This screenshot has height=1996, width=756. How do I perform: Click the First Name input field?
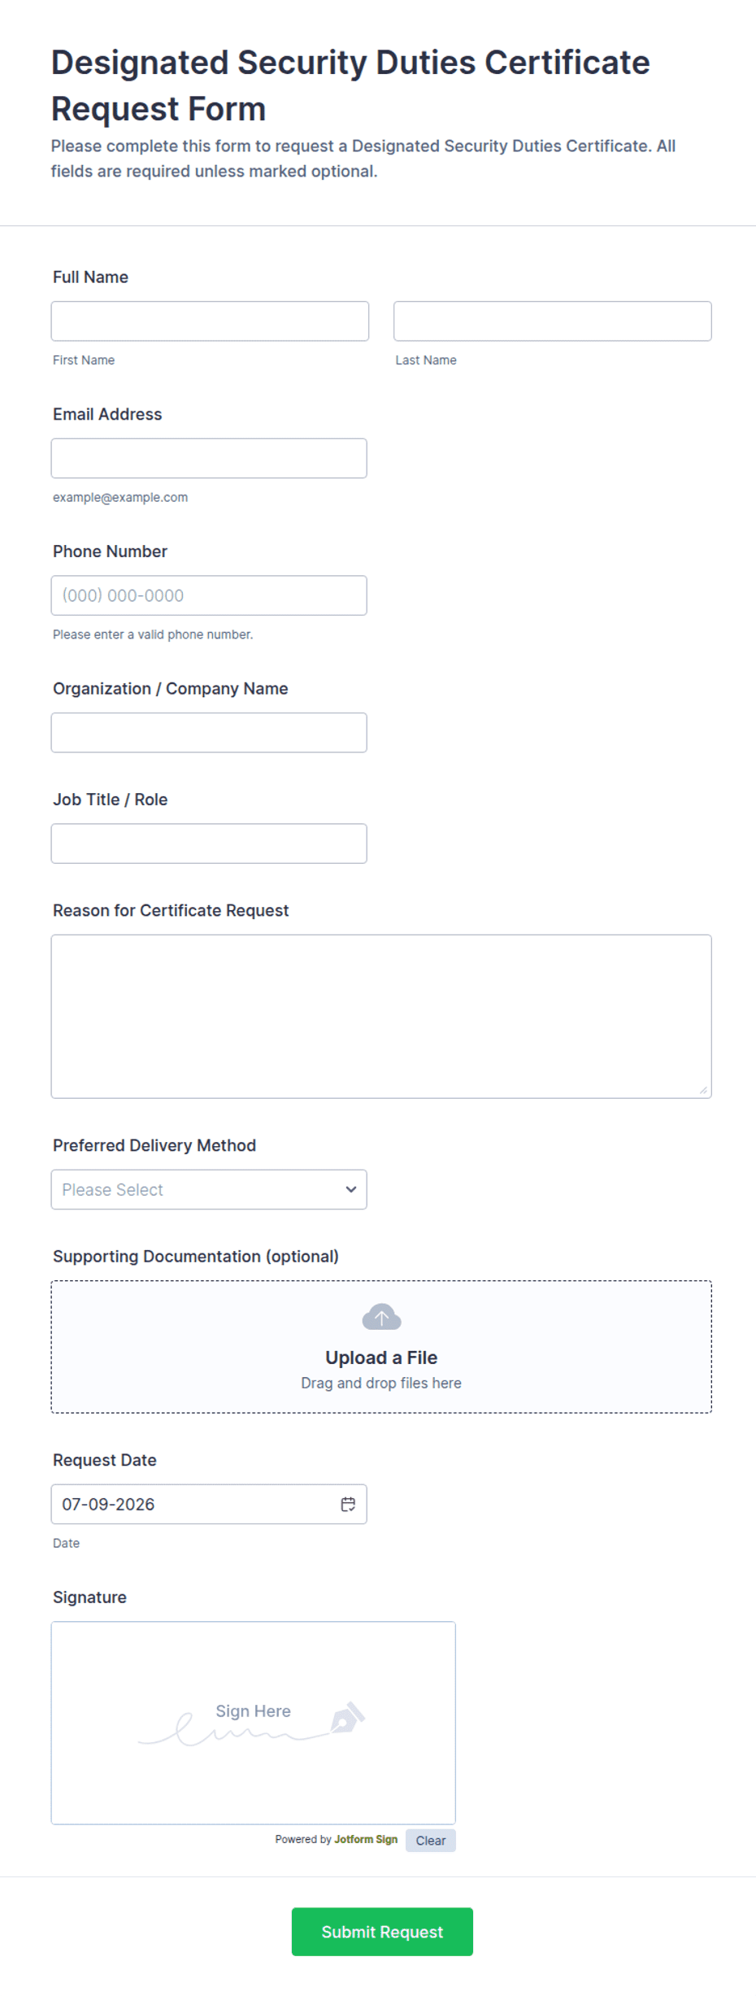(210, 321)
